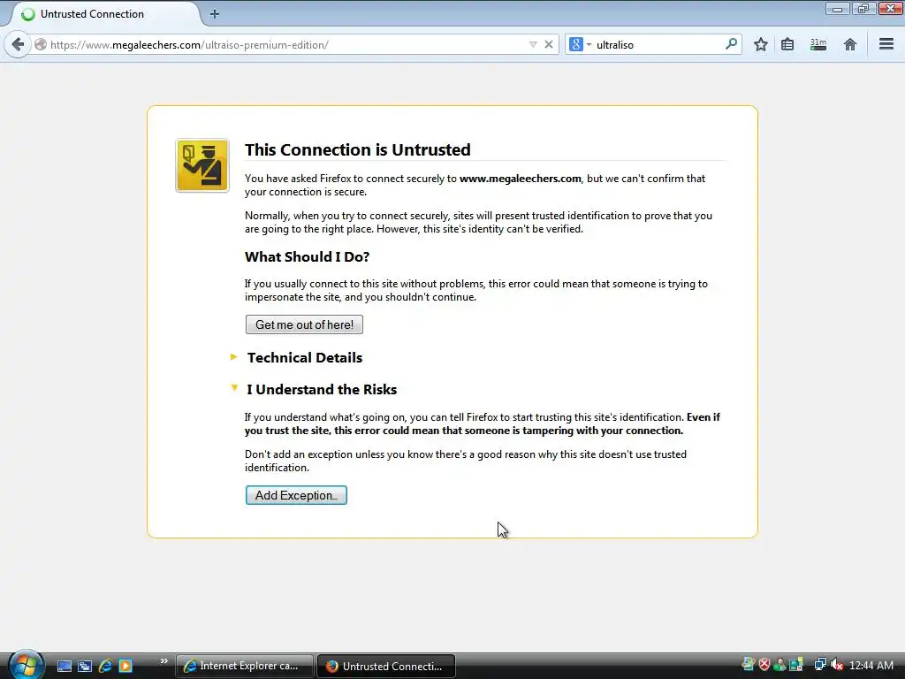
Task: Click the address bar URL field
Action: pos(287,44)
